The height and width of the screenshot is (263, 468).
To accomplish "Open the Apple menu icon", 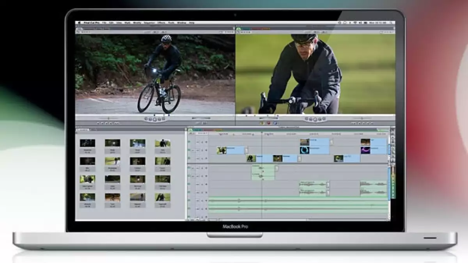I will pos(78,23).
